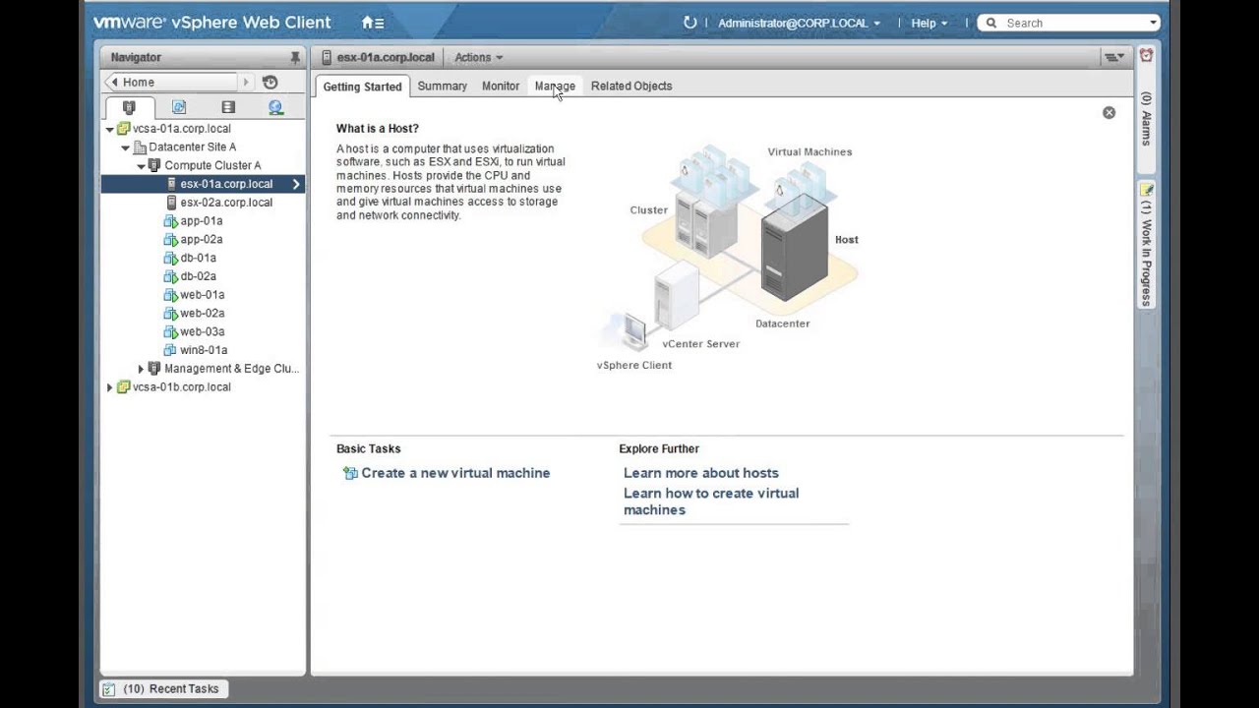
Task: Switch to the Monitor tab
Action: pyautogui.click(x=501, y=87)
